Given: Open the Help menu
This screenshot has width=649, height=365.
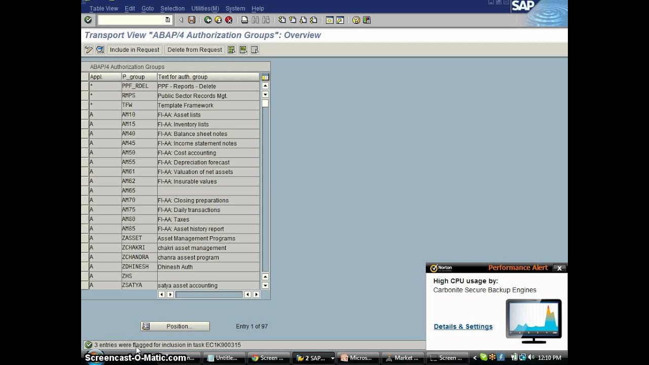Looking at the screenshot, I should click(x=258, y=9).
